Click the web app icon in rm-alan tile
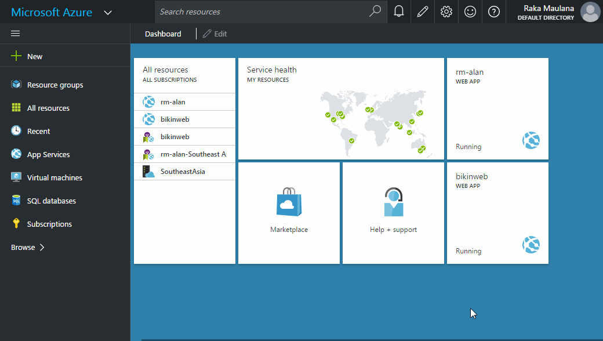 (x=531, y=140)
